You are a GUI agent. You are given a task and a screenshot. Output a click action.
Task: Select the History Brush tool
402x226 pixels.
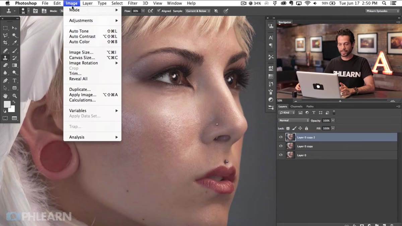coord(14,58)
